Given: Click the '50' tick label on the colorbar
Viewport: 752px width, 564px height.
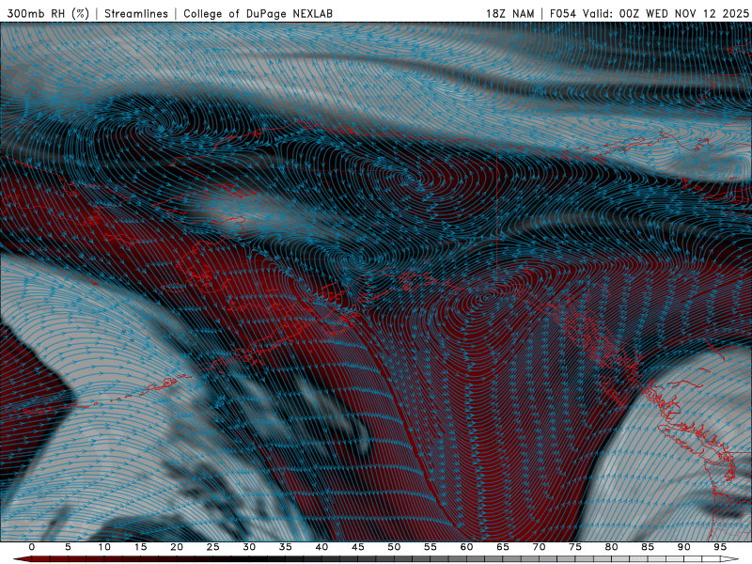Looking at the screenshot, I should point(394,547).
